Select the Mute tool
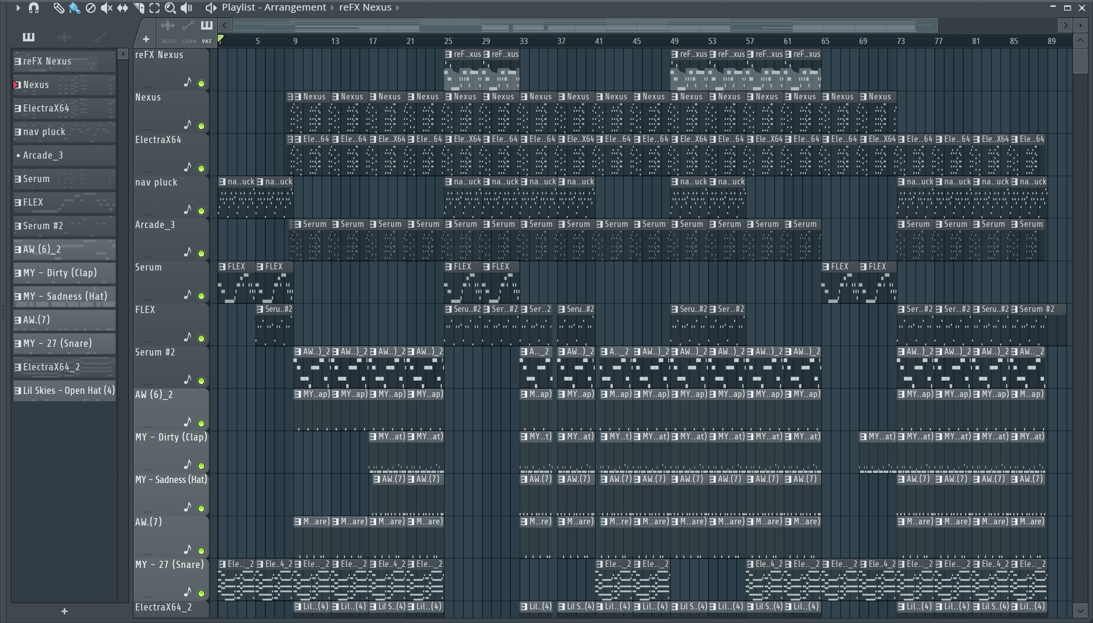Viewport: 1093px width, 623px height. point(107,8)
